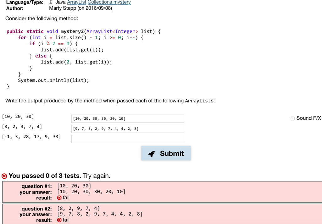Click the small Java language icon after 'Language/Type:'
The image size is (322, 224).
coord(50,2)
